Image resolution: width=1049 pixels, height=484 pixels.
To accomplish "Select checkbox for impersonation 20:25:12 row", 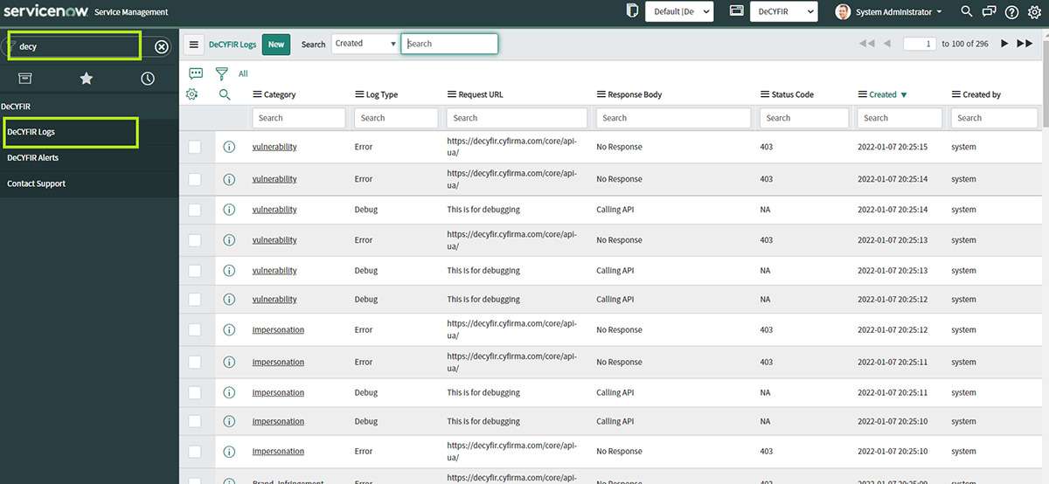I will pyautogui.click(x=194, y=330).
